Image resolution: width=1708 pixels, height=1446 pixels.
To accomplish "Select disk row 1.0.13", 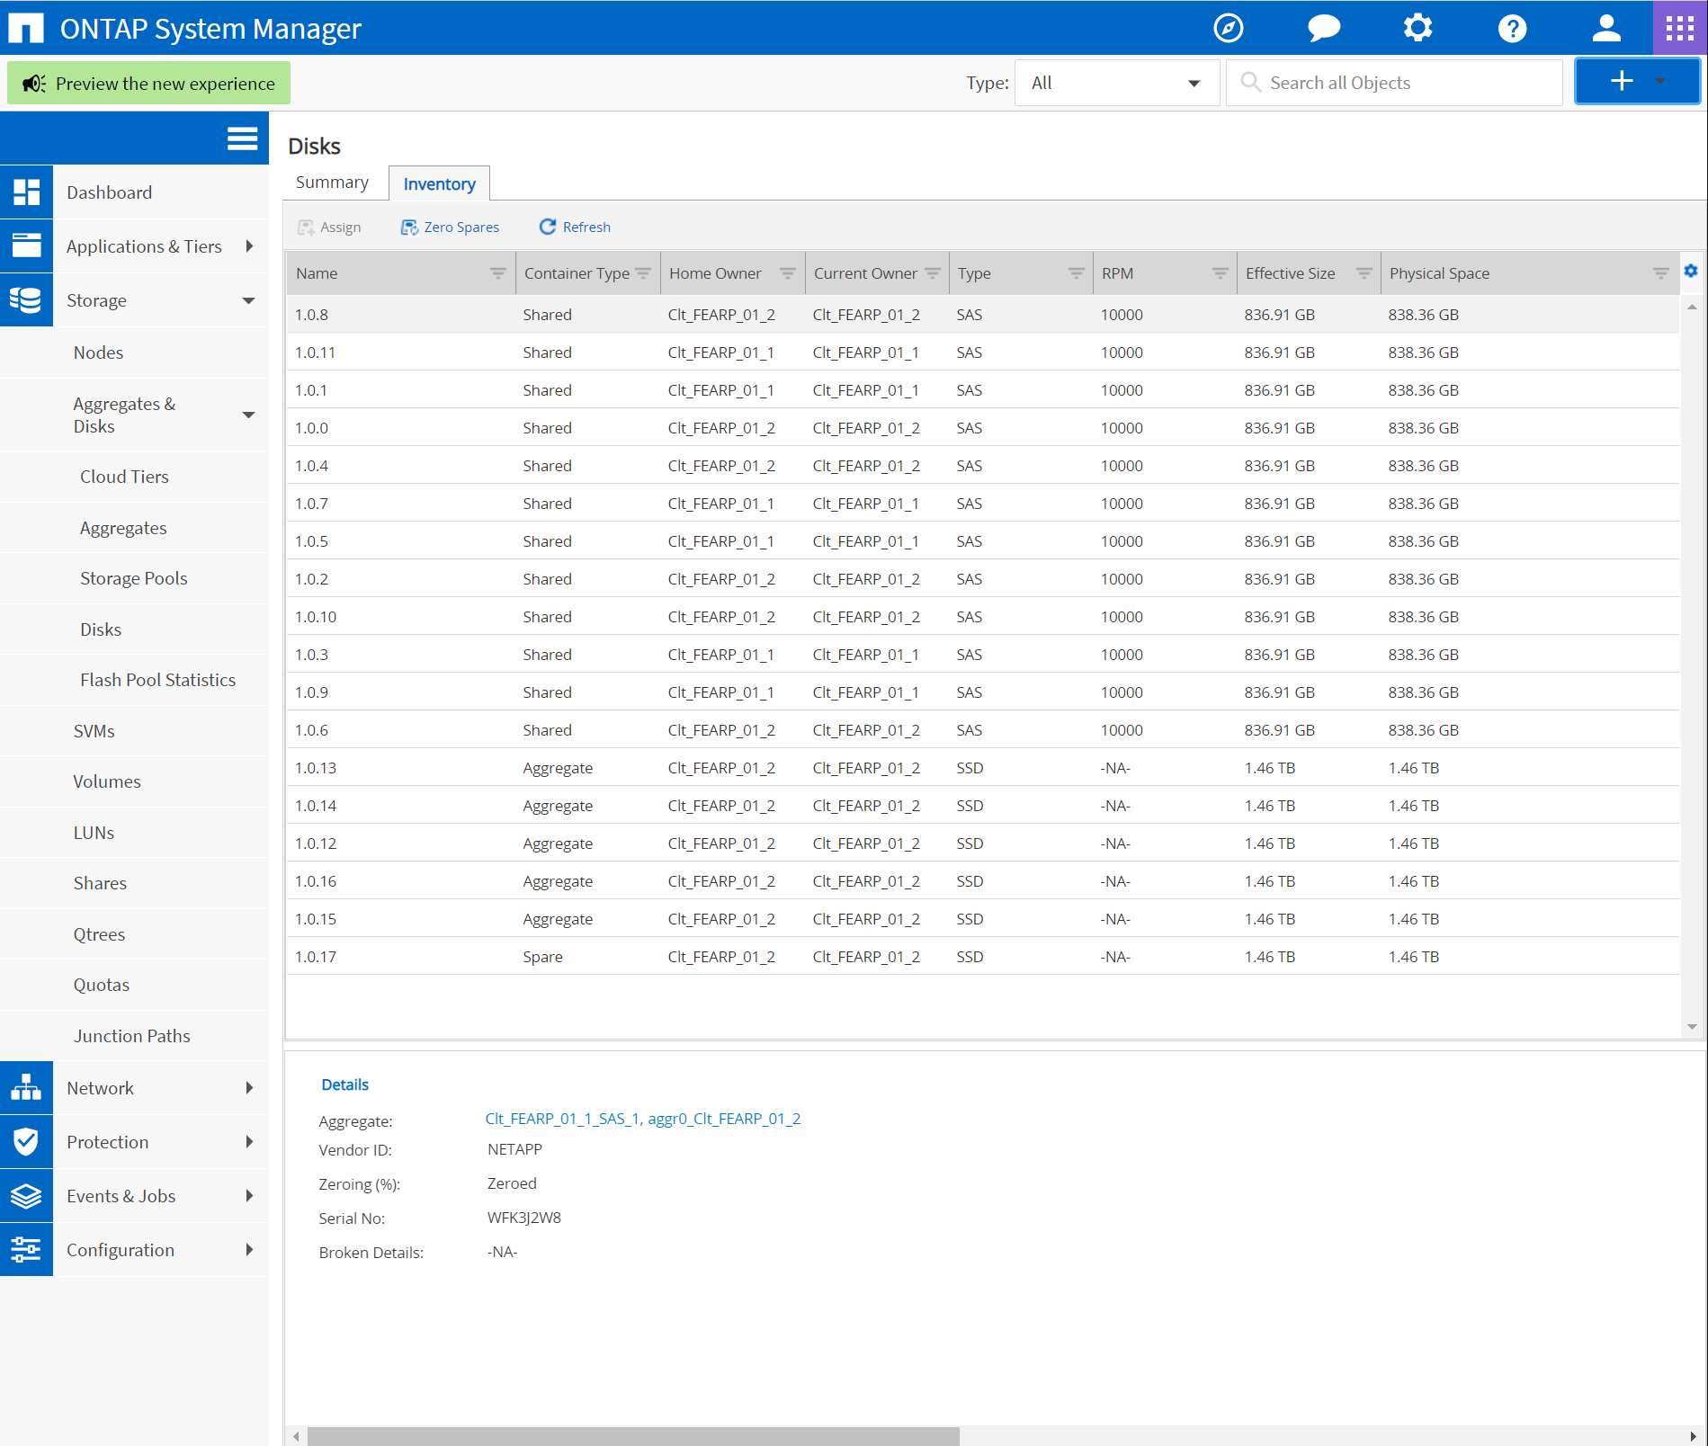I will point(982,768).
